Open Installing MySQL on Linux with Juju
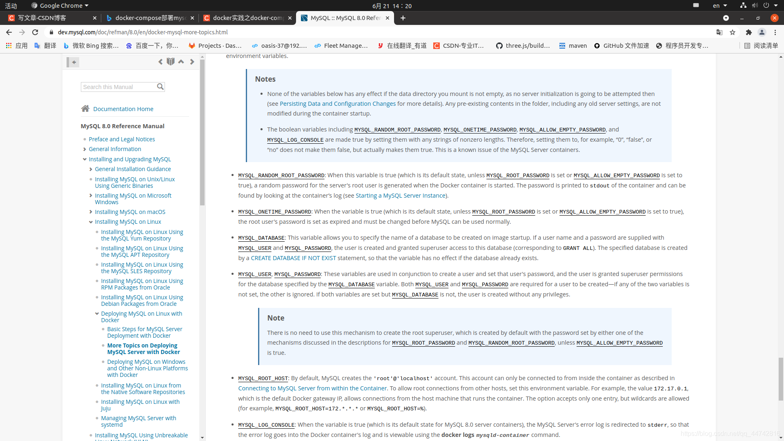 (140, 405)
